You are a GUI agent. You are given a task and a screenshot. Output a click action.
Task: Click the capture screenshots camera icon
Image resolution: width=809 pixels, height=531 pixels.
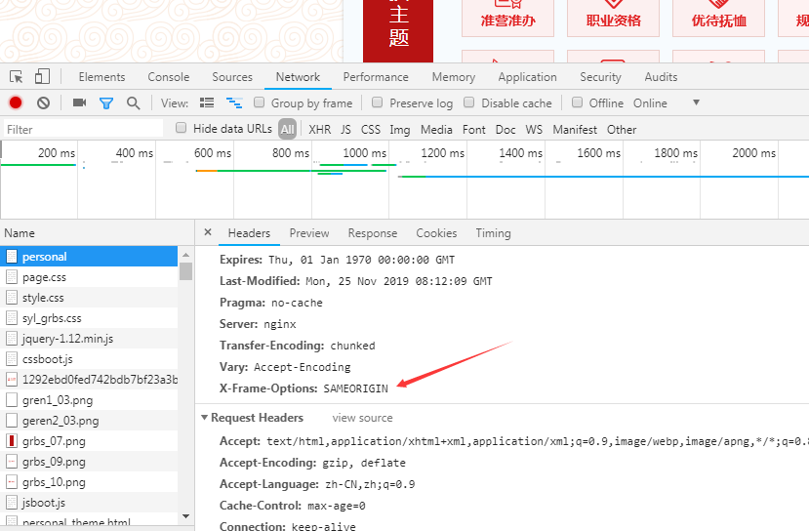pos(79,102)
